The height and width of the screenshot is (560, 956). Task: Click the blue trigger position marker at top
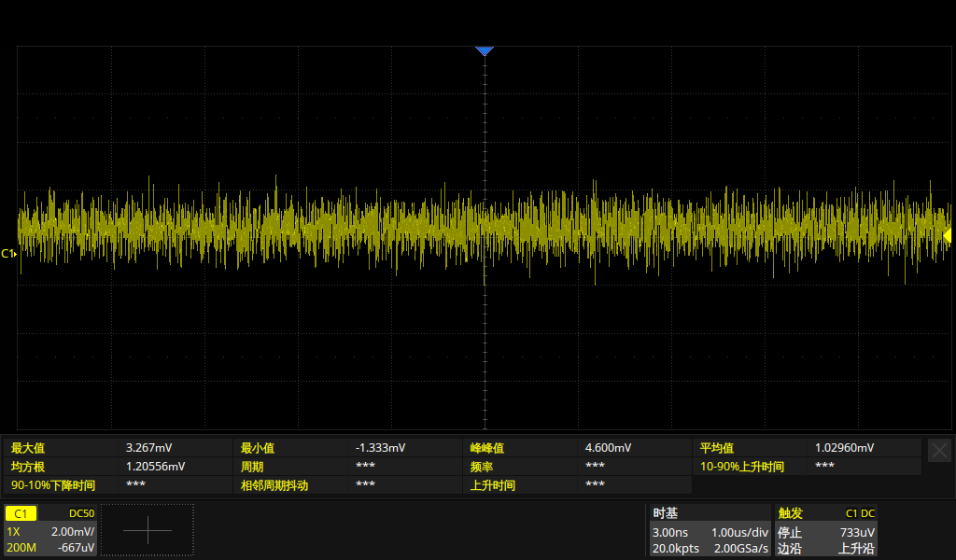pyautogui.click(x=485, y=50)
